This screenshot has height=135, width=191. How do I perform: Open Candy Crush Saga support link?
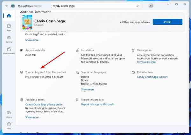(x=152, y=77)
